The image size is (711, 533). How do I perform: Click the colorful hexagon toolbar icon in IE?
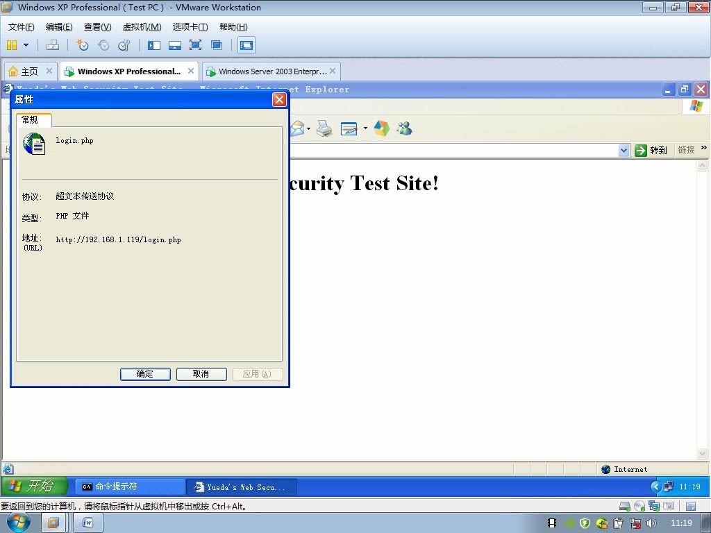pos(381,128)
